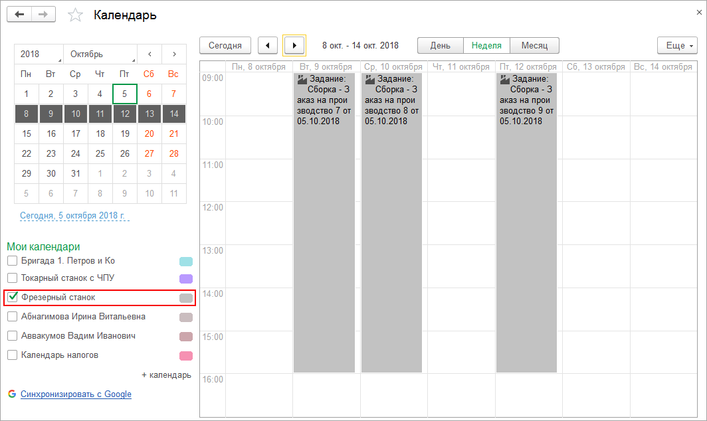Click the back navigation arrow

[x=19, y=15]
